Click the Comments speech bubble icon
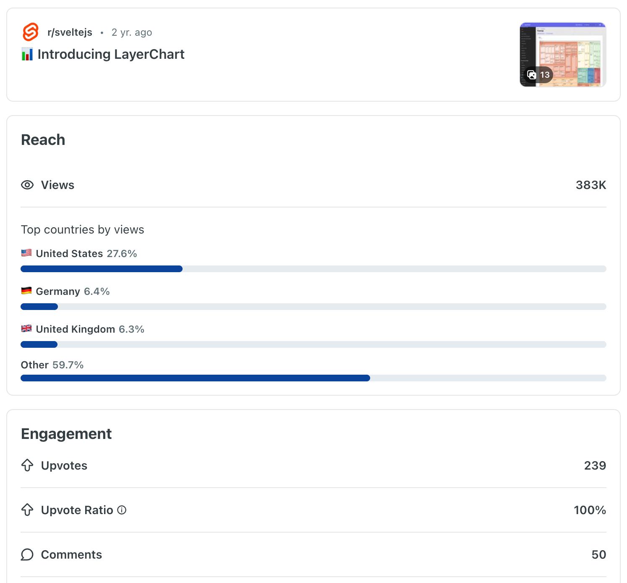Image resolution: width=627 pixels, height=583 pixels. (27, 554)
